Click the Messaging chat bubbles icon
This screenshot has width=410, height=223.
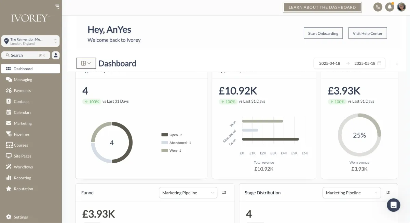point(9,79)
